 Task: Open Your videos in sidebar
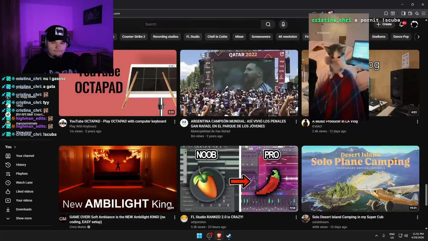pos(24,200)
